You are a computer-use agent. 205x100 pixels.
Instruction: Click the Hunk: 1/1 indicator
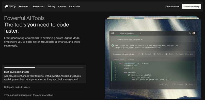[x=164, y=84]
